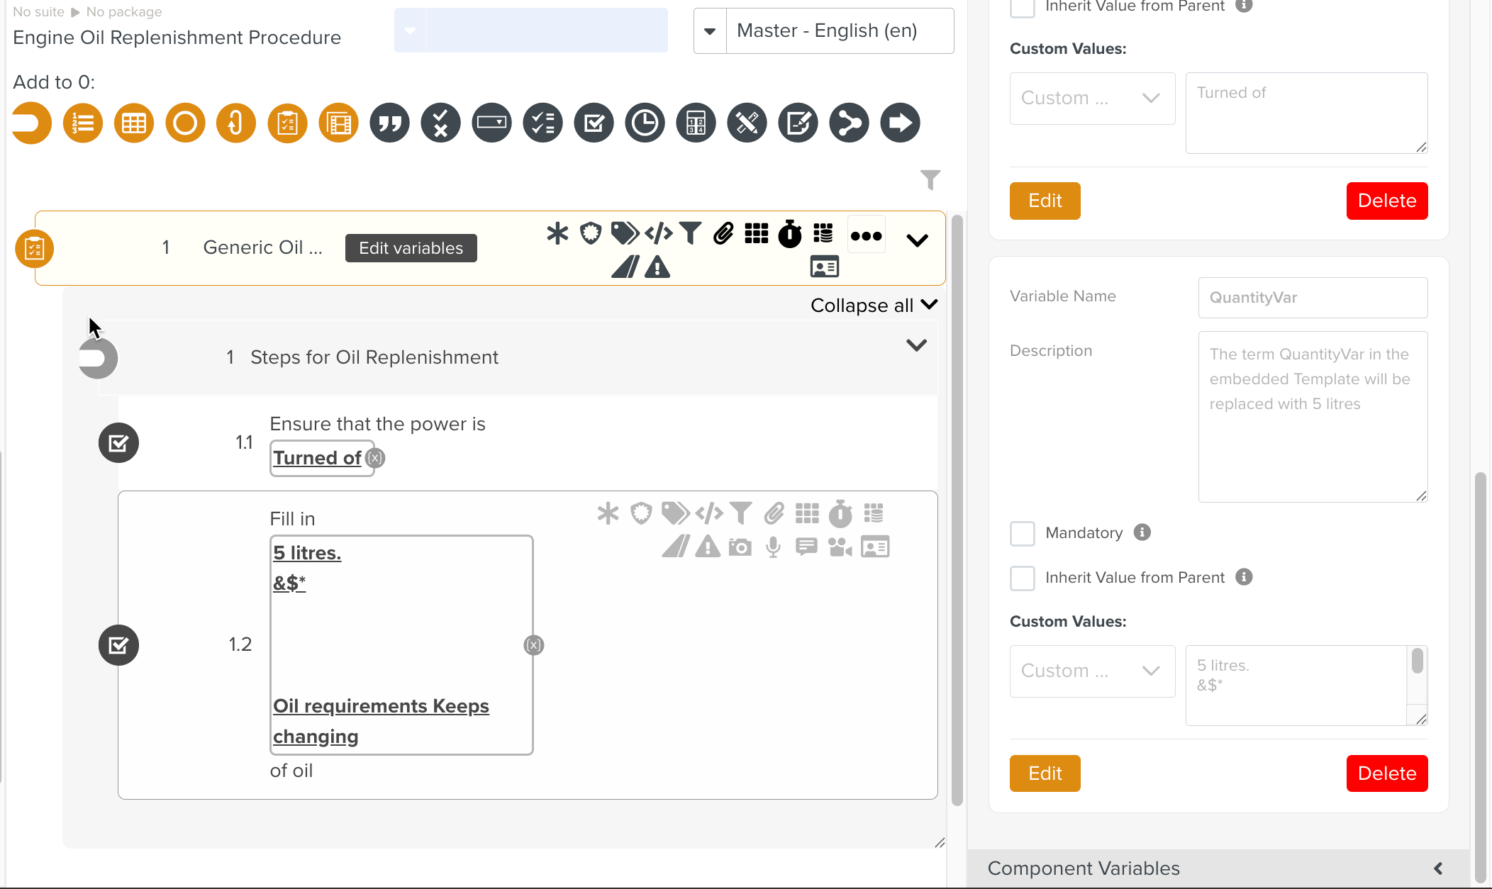
Task: Delete the QuantityVar variable
Action: tap(1386, 773)
